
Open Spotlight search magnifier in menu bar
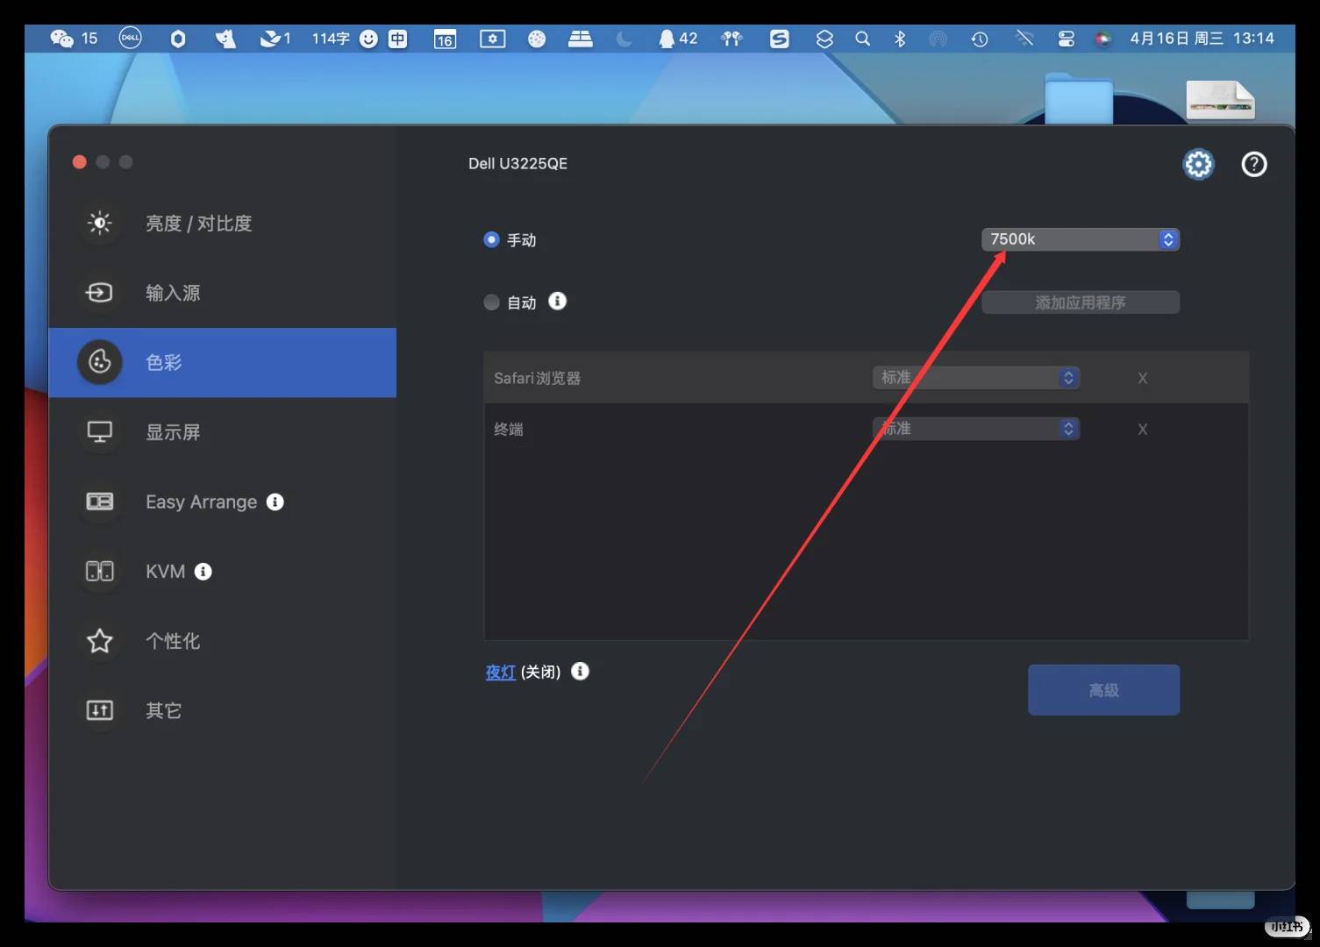pyautogui.click(x=862, y=39)
